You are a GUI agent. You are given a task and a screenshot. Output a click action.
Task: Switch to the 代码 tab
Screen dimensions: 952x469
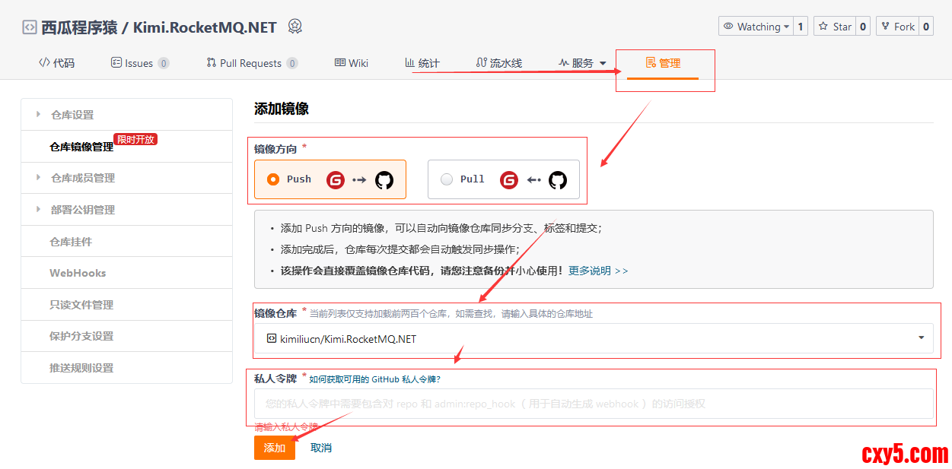point(57,63)
